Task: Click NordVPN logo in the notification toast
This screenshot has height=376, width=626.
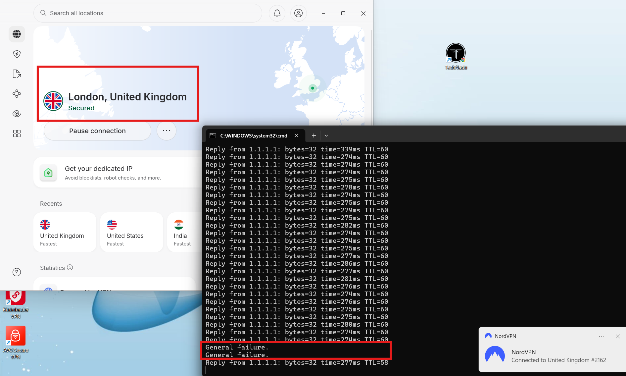Action: 495,355
